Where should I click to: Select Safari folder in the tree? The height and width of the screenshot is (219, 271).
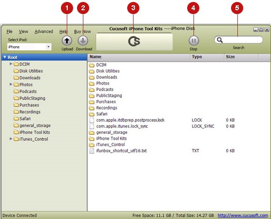(x=25, y=119)
